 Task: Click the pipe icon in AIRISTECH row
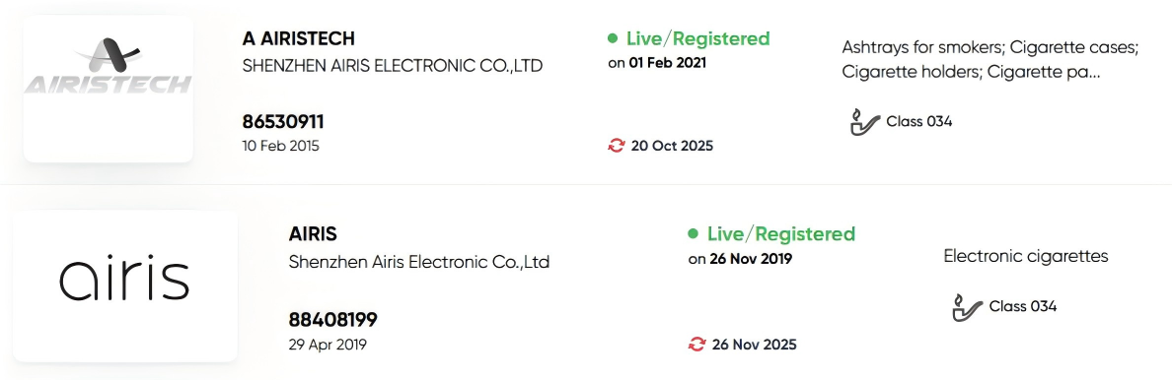[865, 122]
